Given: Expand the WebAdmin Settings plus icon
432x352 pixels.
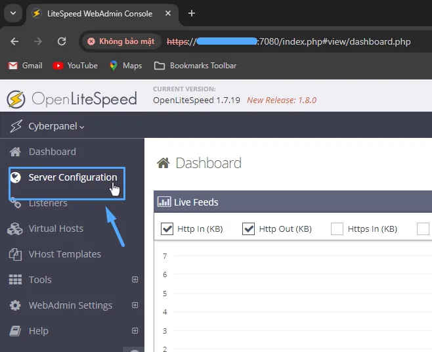Looking at the screenshot, I should tap(135, 305).
